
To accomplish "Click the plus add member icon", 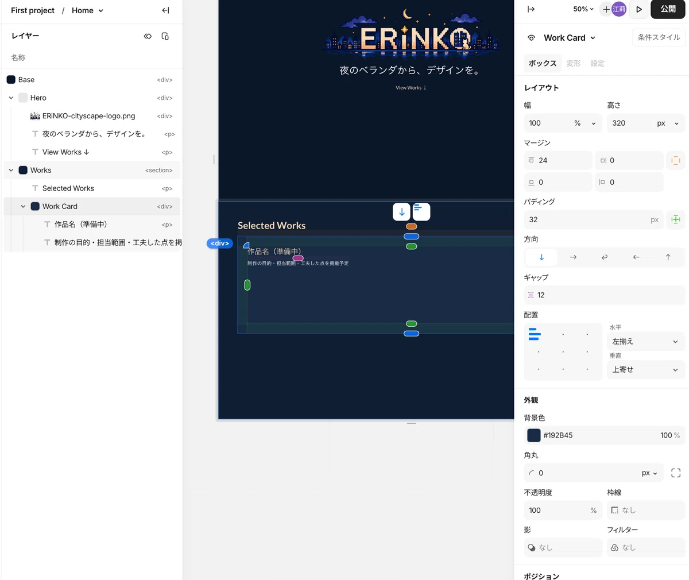I will point(606,9).
